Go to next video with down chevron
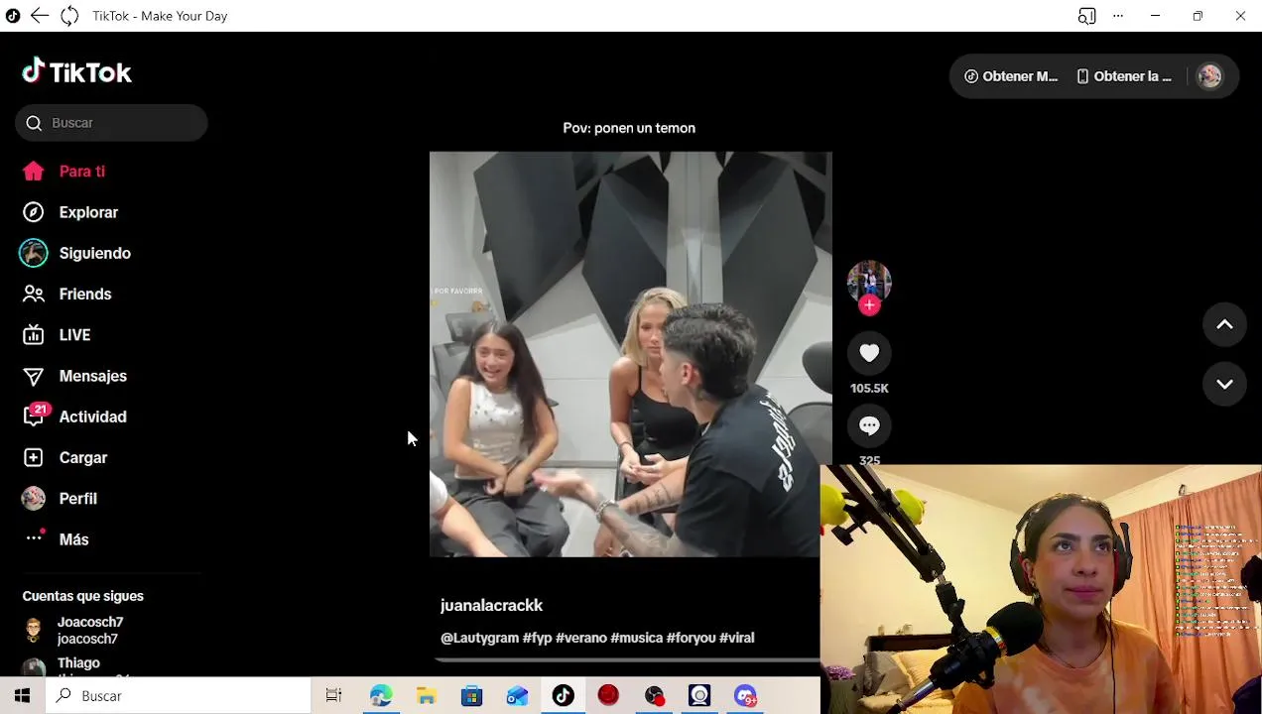The width and height of the screenshot is (1262, 714). pos(1224,384)
